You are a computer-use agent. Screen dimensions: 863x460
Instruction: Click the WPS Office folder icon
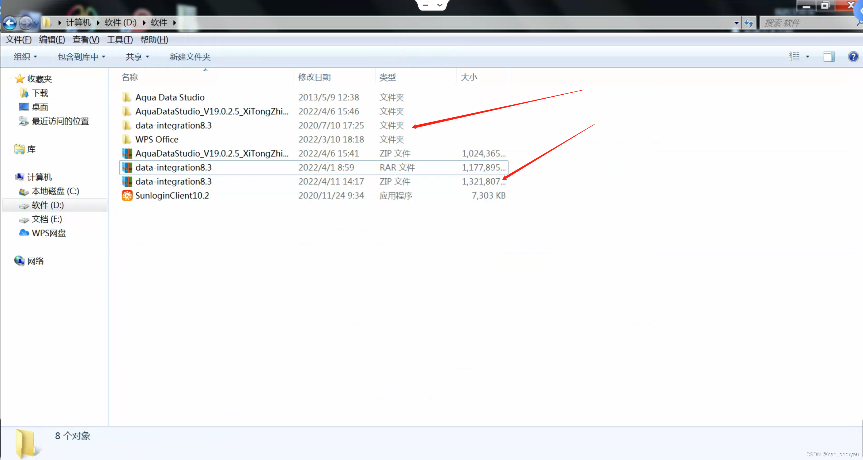[x=127, y=139]
